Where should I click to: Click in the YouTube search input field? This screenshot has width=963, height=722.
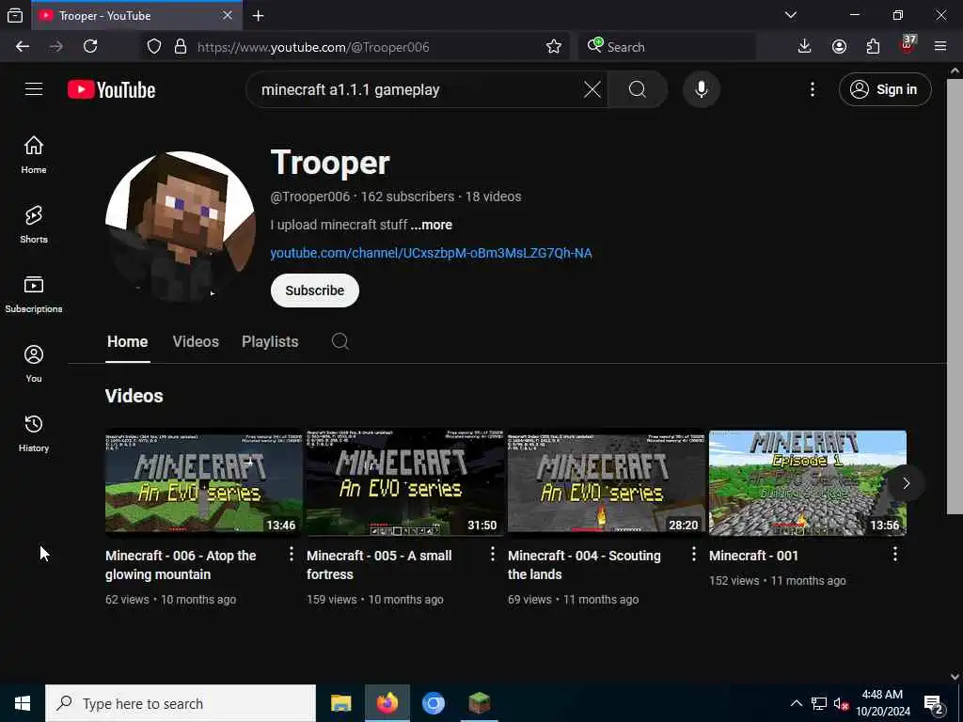pyautogui.click(x=418, y=89)
